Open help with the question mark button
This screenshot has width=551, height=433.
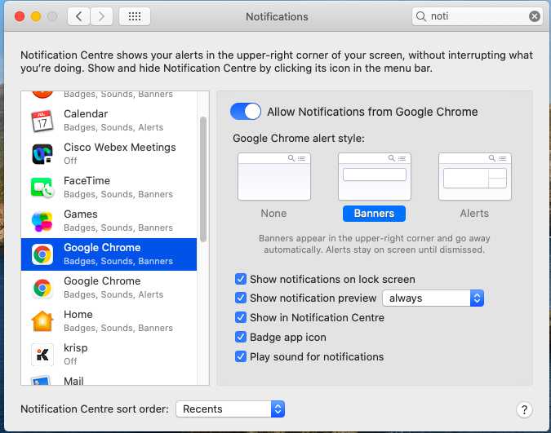click(524, 409)
